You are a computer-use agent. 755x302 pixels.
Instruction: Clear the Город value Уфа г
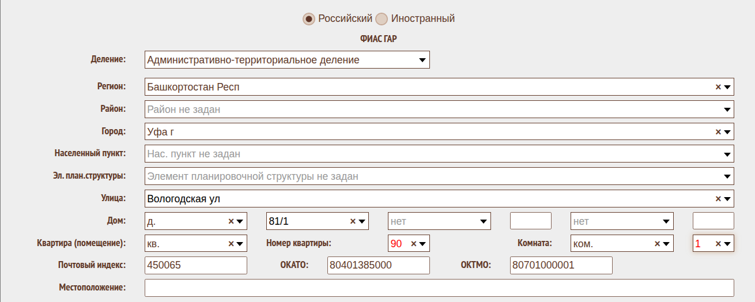[718, 132]
